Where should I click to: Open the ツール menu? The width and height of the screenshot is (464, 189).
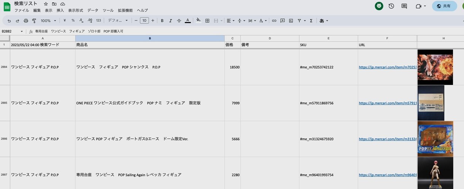108,10
